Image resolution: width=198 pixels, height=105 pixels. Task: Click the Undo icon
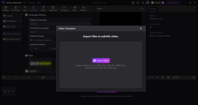4,77
